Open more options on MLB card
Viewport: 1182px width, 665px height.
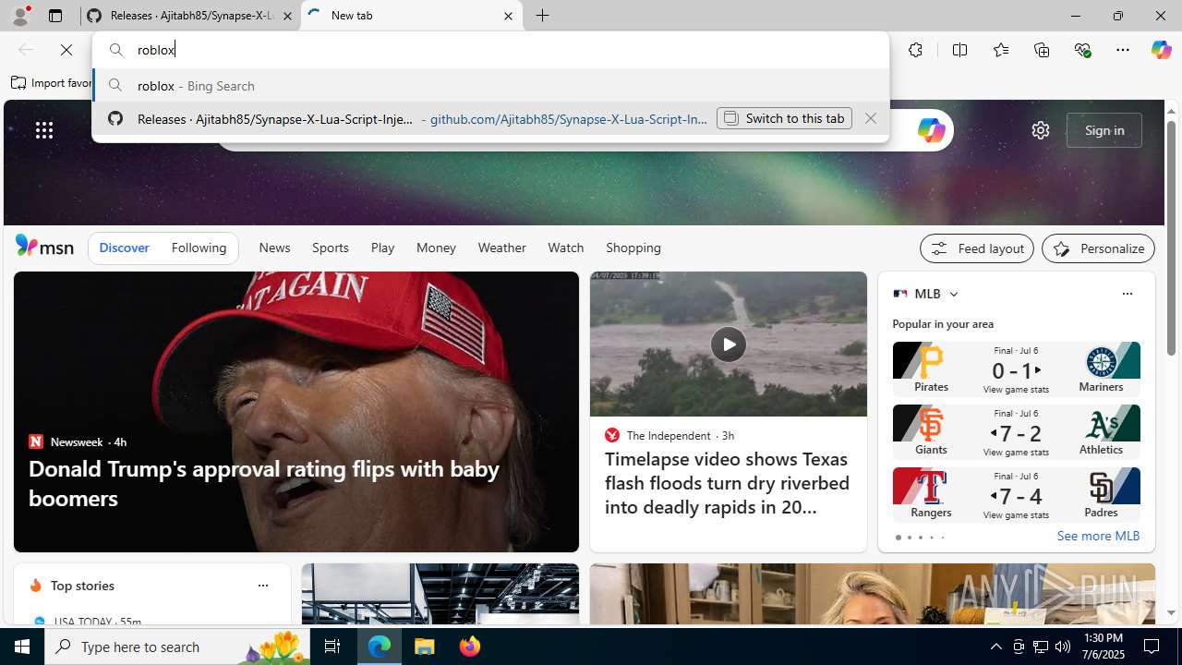(1127, 294)
